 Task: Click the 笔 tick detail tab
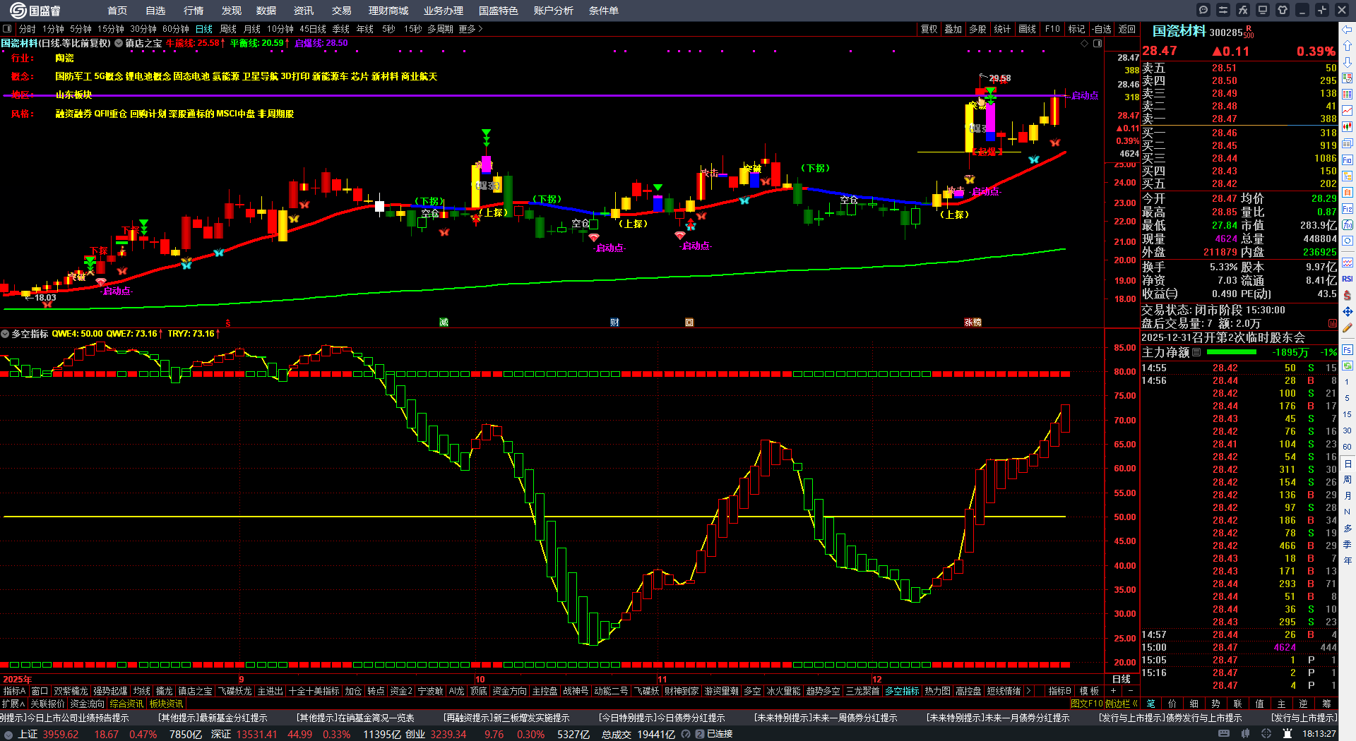click(1150, 704)
